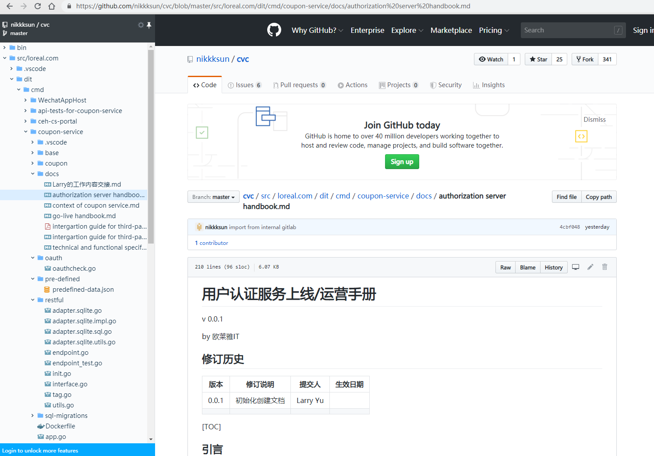Screen dimensions: 654x456
Task: Click the trash delete file icon
Action: (605, 267)
